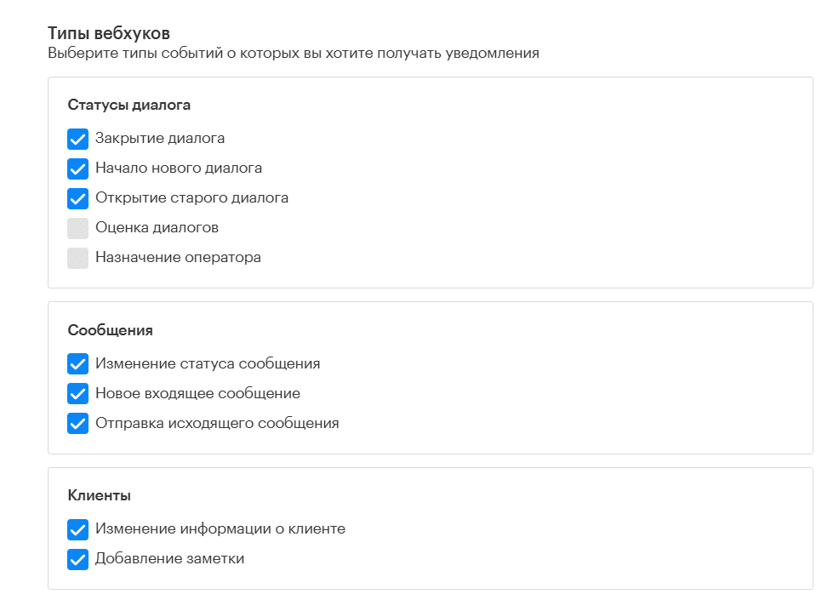Toggle off Изменение статуса сообщения

coord(77,363)
